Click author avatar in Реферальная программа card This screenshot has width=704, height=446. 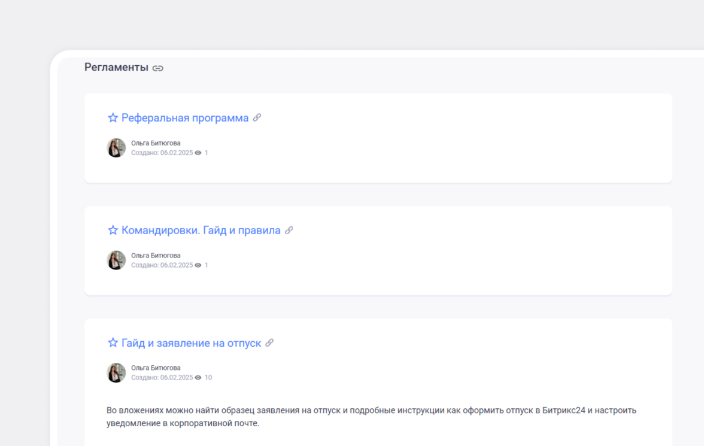[116, 148]
